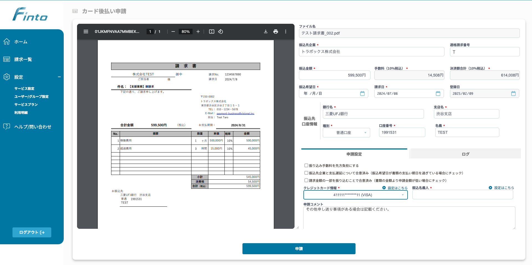Switch to the 申請設定 tab

[x=354, y=154]
